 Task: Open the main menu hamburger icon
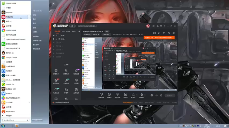click(164, 26)
